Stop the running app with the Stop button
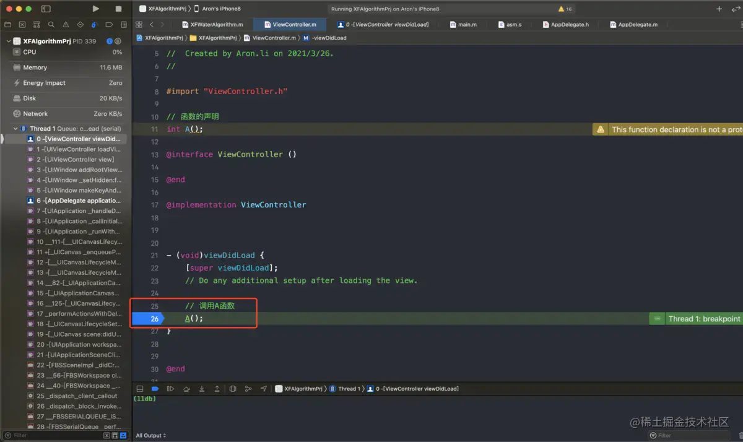743x442 pixels. point(118,9)
